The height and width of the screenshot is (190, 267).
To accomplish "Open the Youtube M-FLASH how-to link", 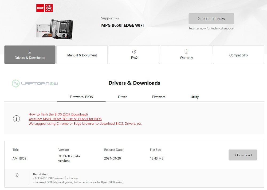I will tap(65, 119).
